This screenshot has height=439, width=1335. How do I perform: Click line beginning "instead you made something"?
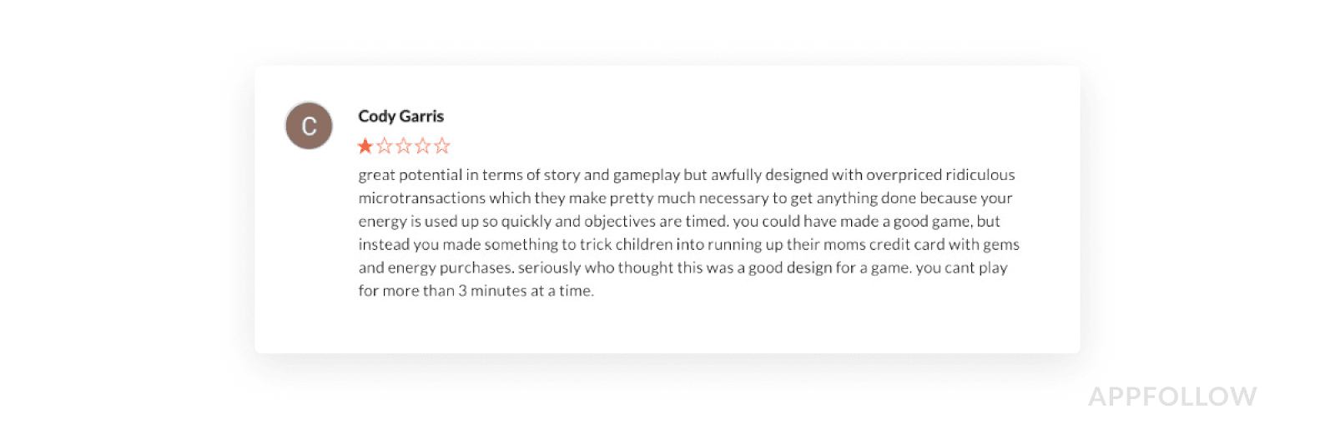click(x=688, y=245)
